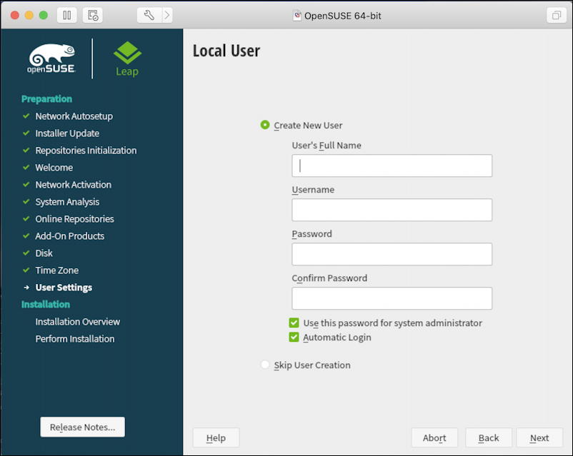This screenshot has height=456, width=573.
Task: Click the checkmark beside the Welcome step
Action: tap(27, 167)
